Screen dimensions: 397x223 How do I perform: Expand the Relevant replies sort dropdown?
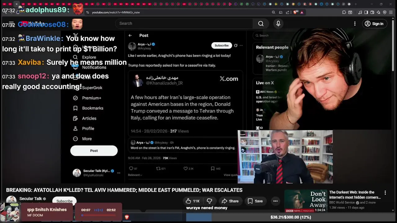tap(135, 175)
